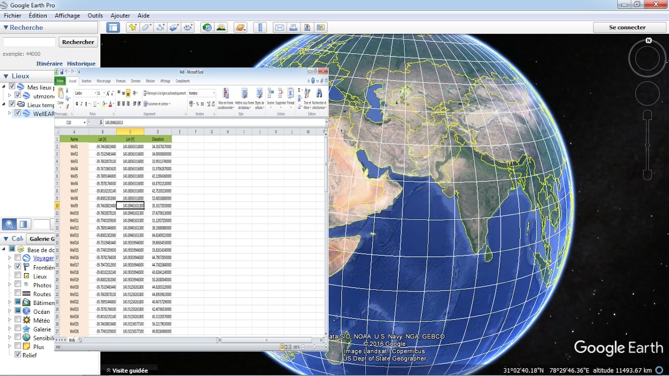
Task: Click the Google Earth search input field
Action: click(29, 42)
